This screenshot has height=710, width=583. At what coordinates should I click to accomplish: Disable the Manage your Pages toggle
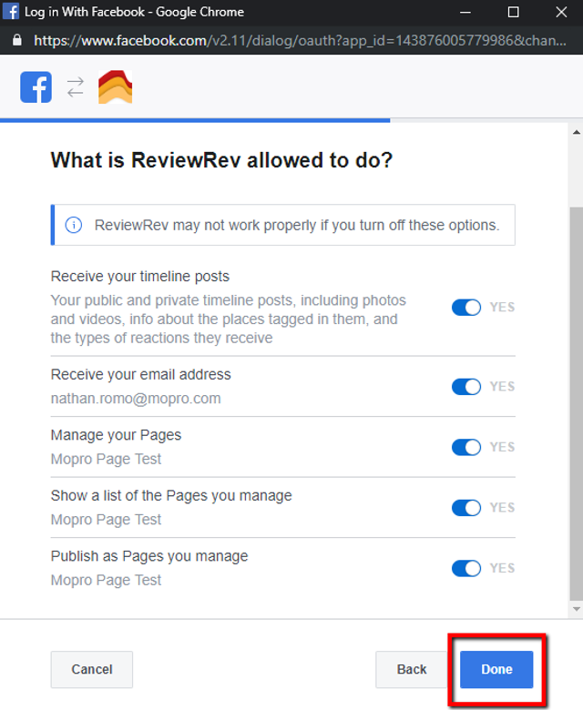466,447
